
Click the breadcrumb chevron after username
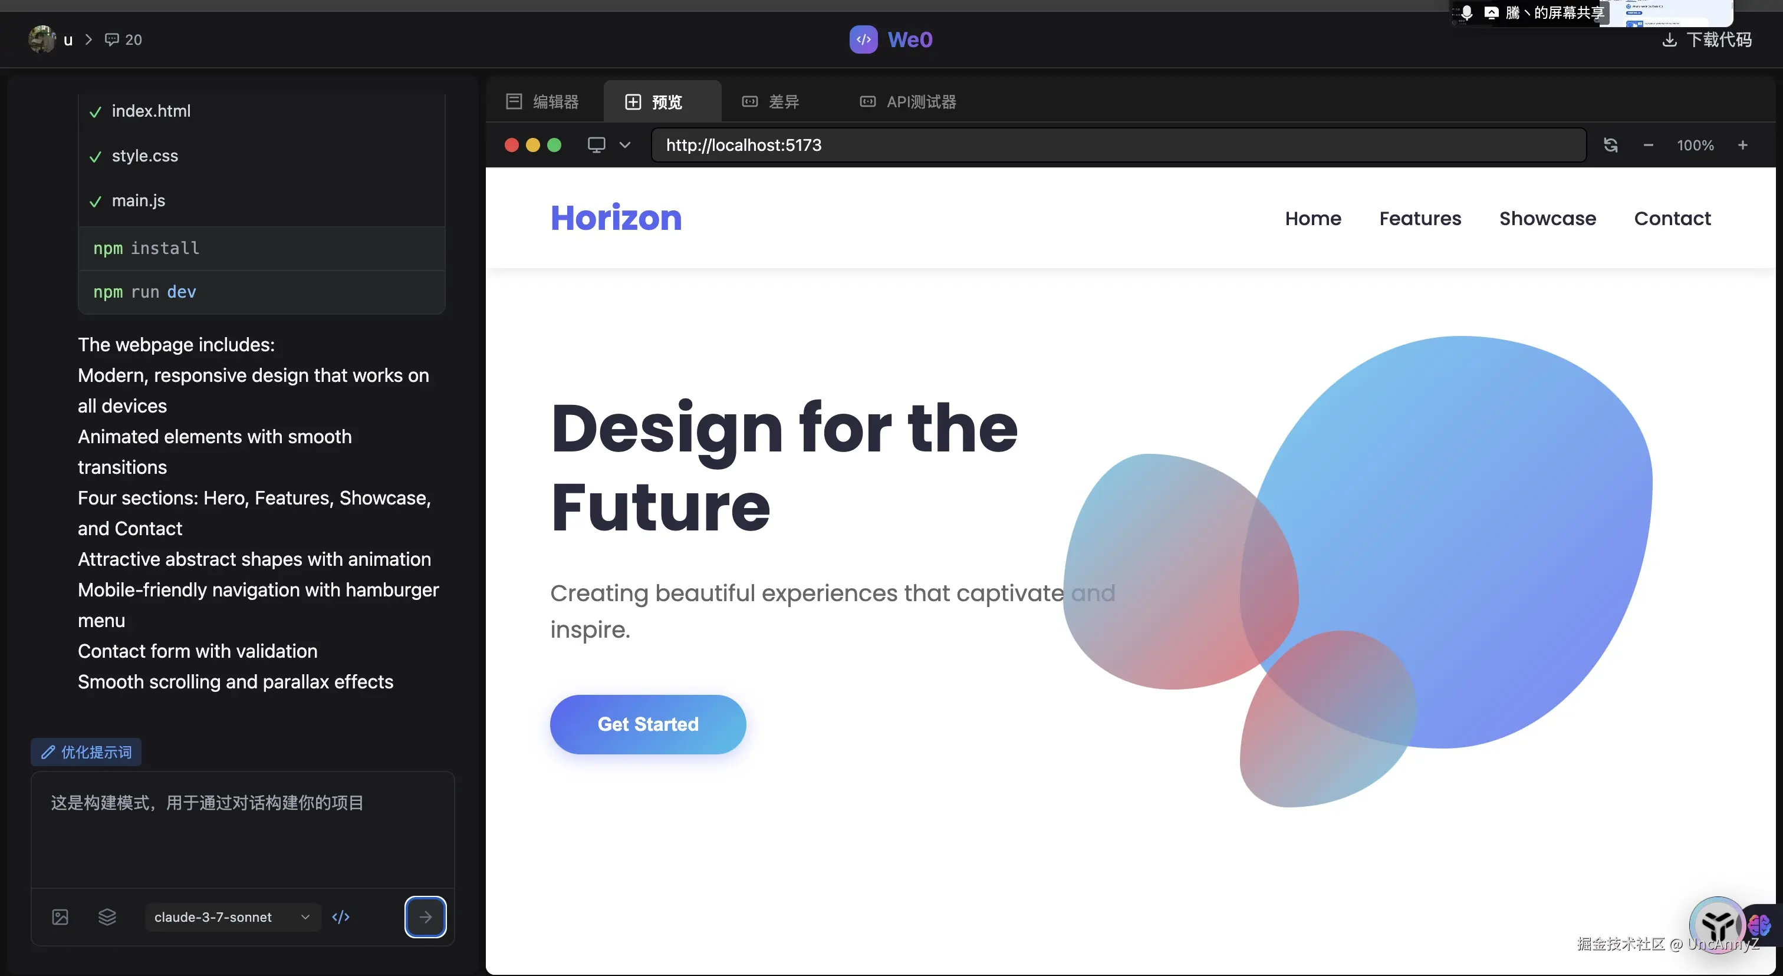[88, 39]
